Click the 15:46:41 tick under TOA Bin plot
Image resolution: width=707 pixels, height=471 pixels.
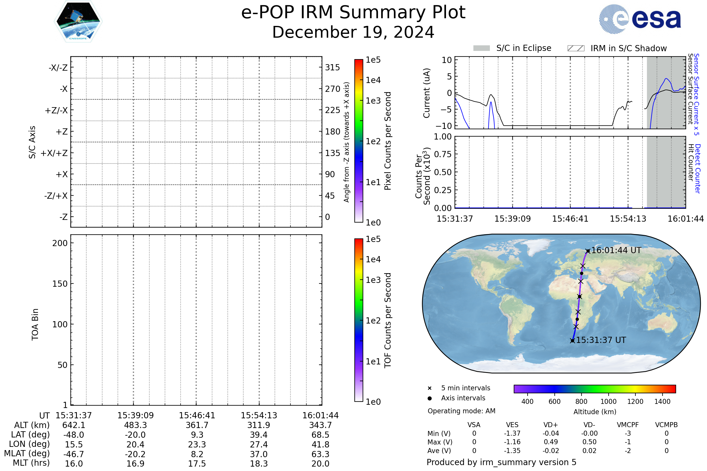pos(197,415)
